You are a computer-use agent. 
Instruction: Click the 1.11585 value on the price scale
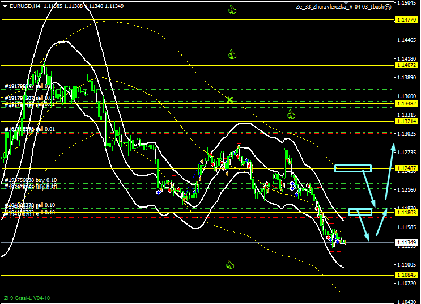pos(406,227)
